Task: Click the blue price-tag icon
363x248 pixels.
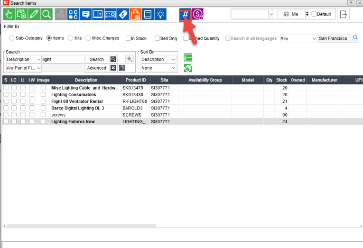Action: pos(123,14)
